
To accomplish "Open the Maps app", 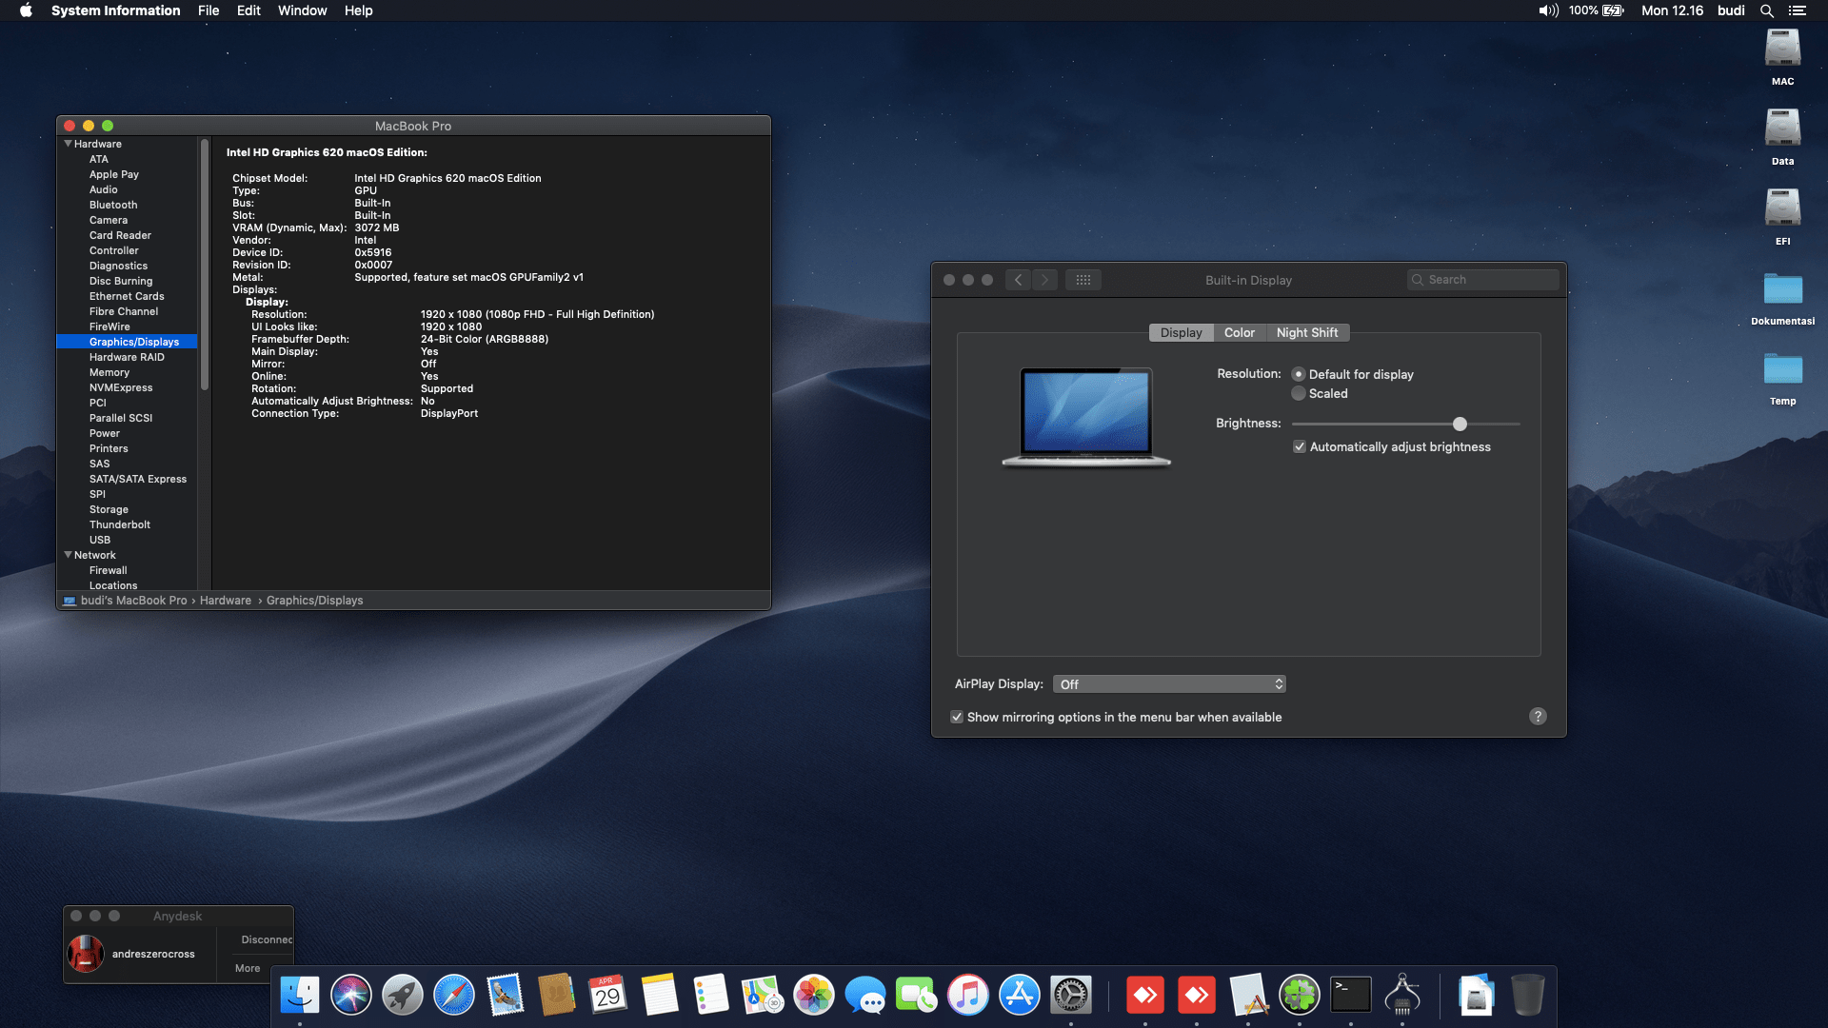I will (x=763, y=995).
